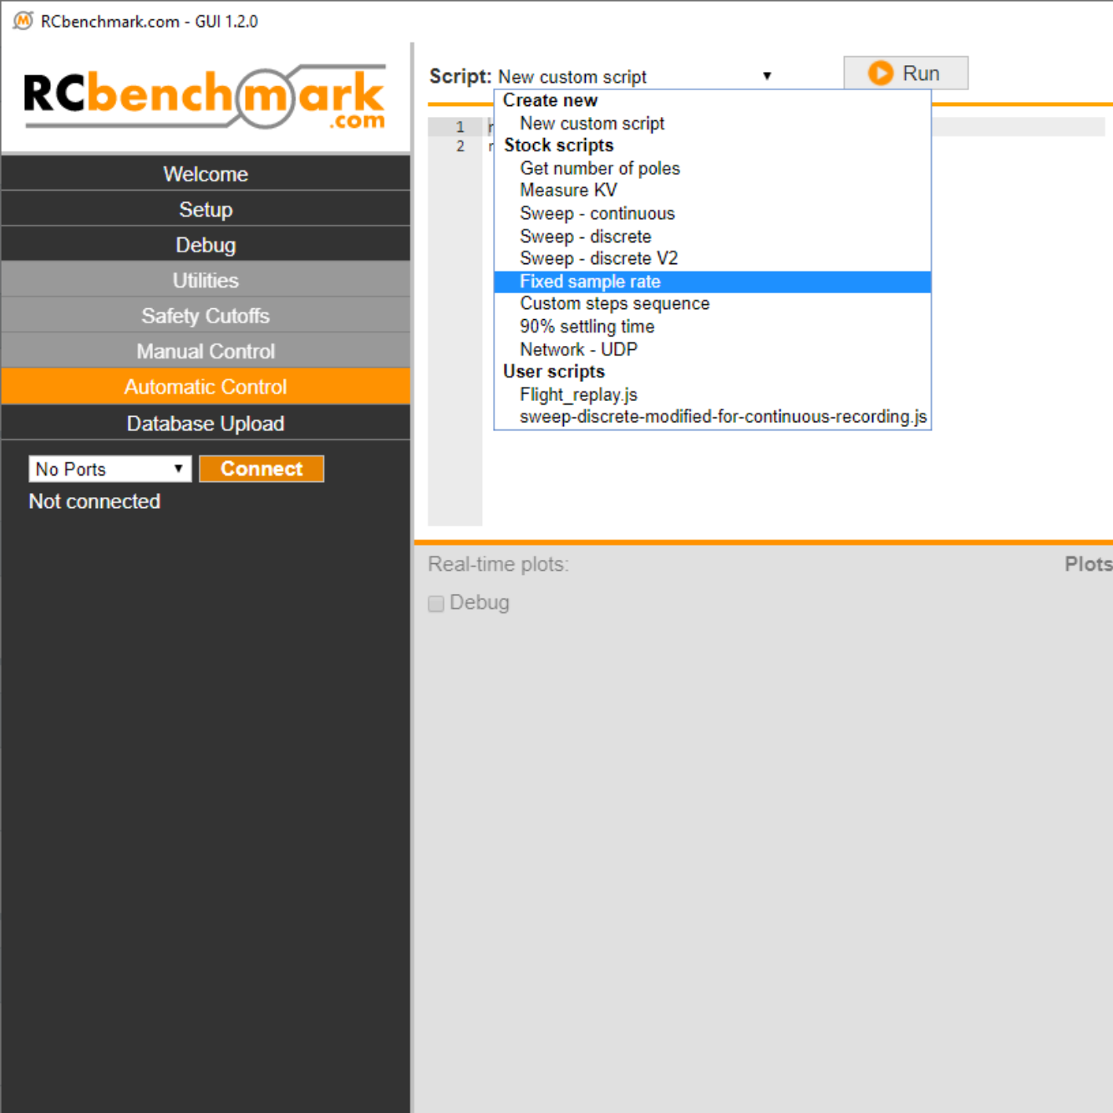Image resolution: width=1113 pixels, height=1113 pixels.
Task: Click the Not connected status text
Action: click(94, 501)
